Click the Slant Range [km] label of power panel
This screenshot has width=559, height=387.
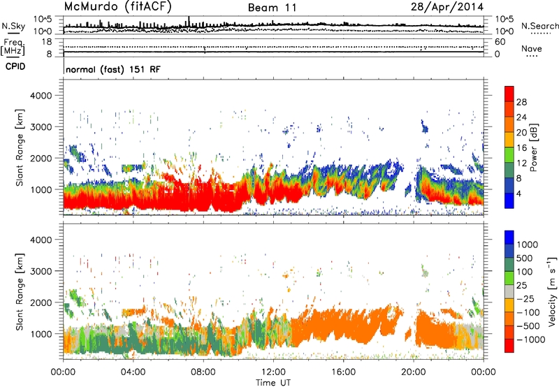click(x=20, y=147)
